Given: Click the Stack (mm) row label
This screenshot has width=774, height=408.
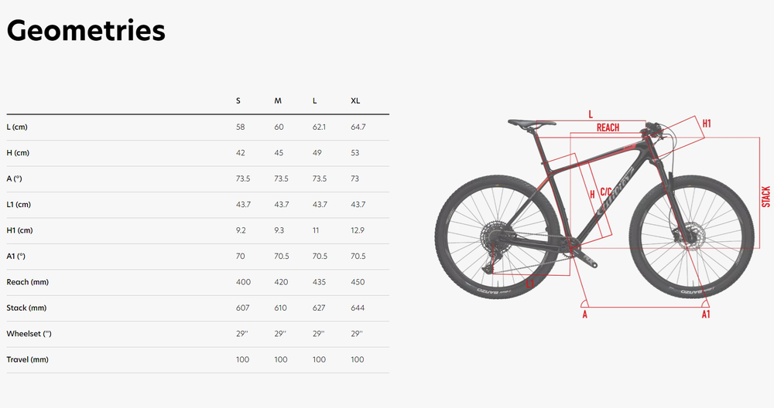Looking at the screenshot, I should point(26,308).
